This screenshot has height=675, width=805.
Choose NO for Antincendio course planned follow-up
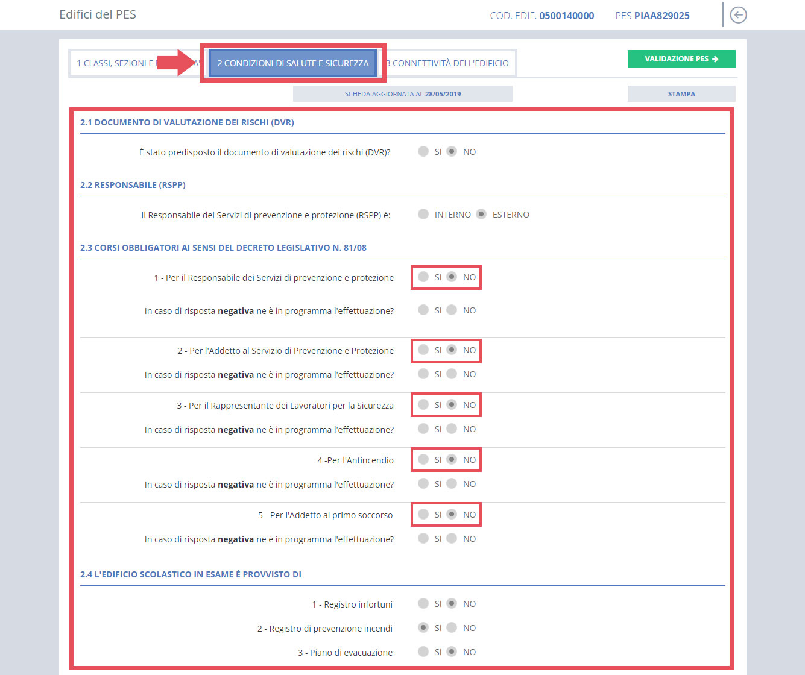coord(452,483)
